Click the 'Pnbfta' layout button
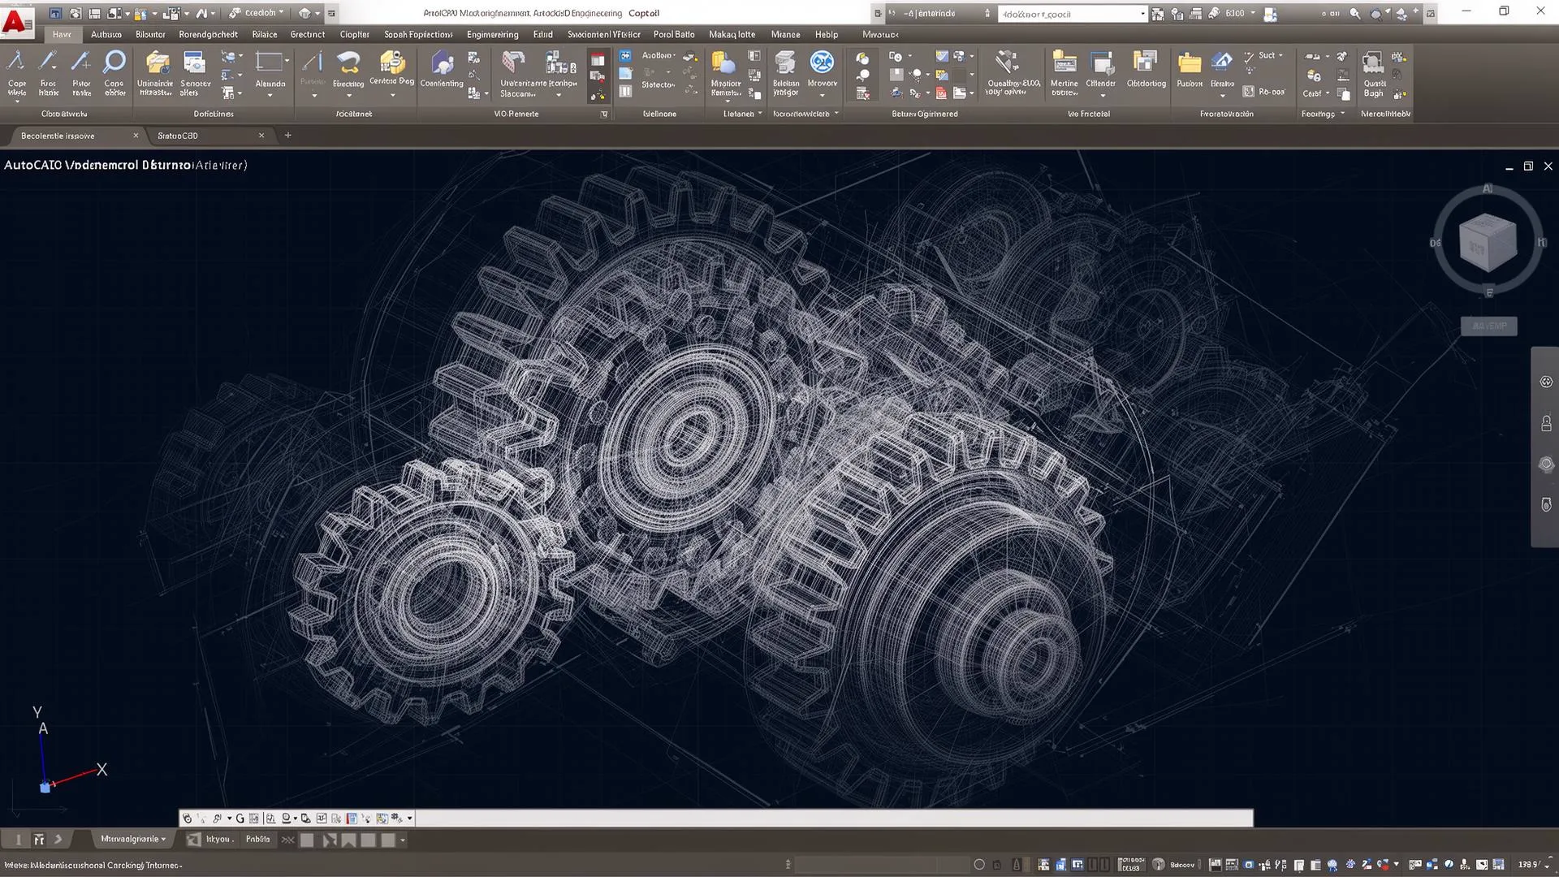 [x=257, y=840]
